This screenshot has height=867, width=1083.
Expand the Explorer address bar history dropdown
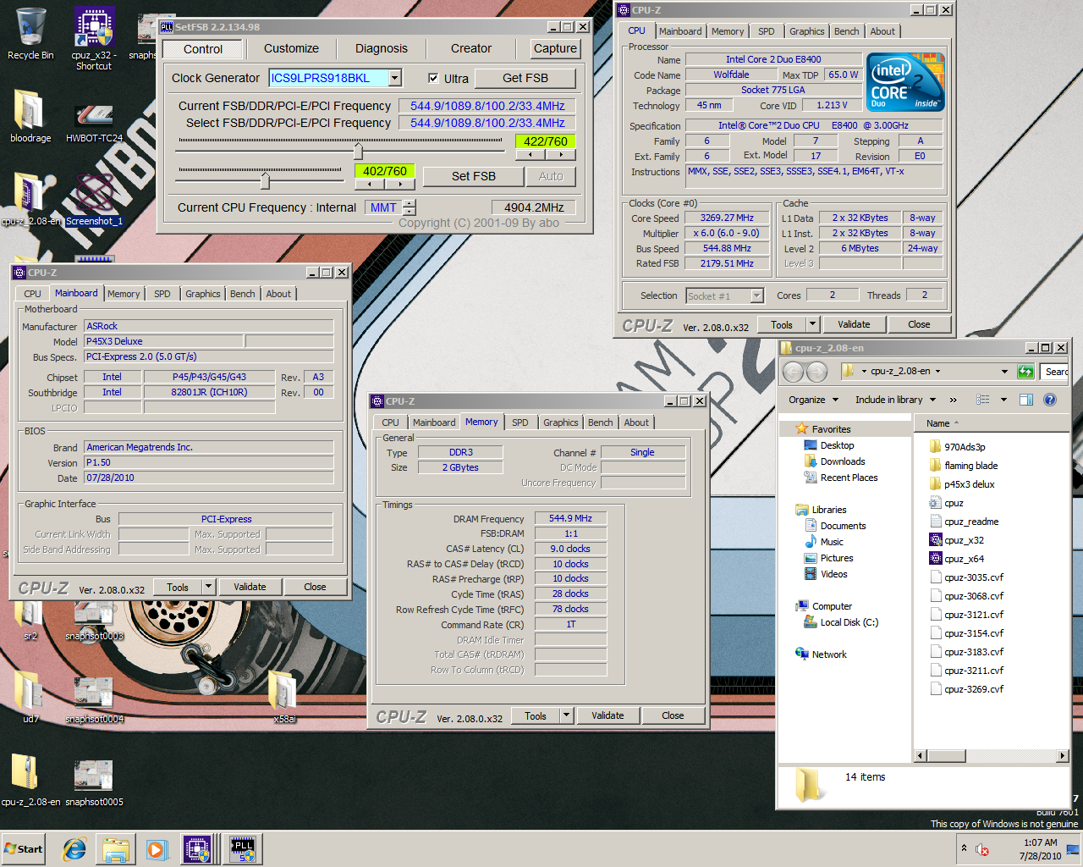1004,372
